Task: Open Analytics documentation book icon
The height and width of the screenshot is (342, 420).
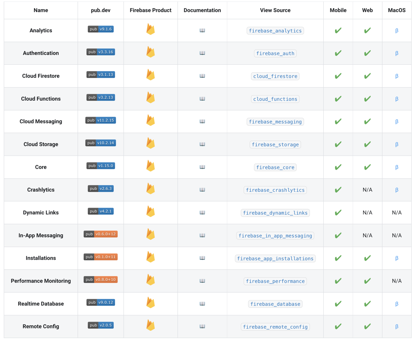Action: click(202, 30)
